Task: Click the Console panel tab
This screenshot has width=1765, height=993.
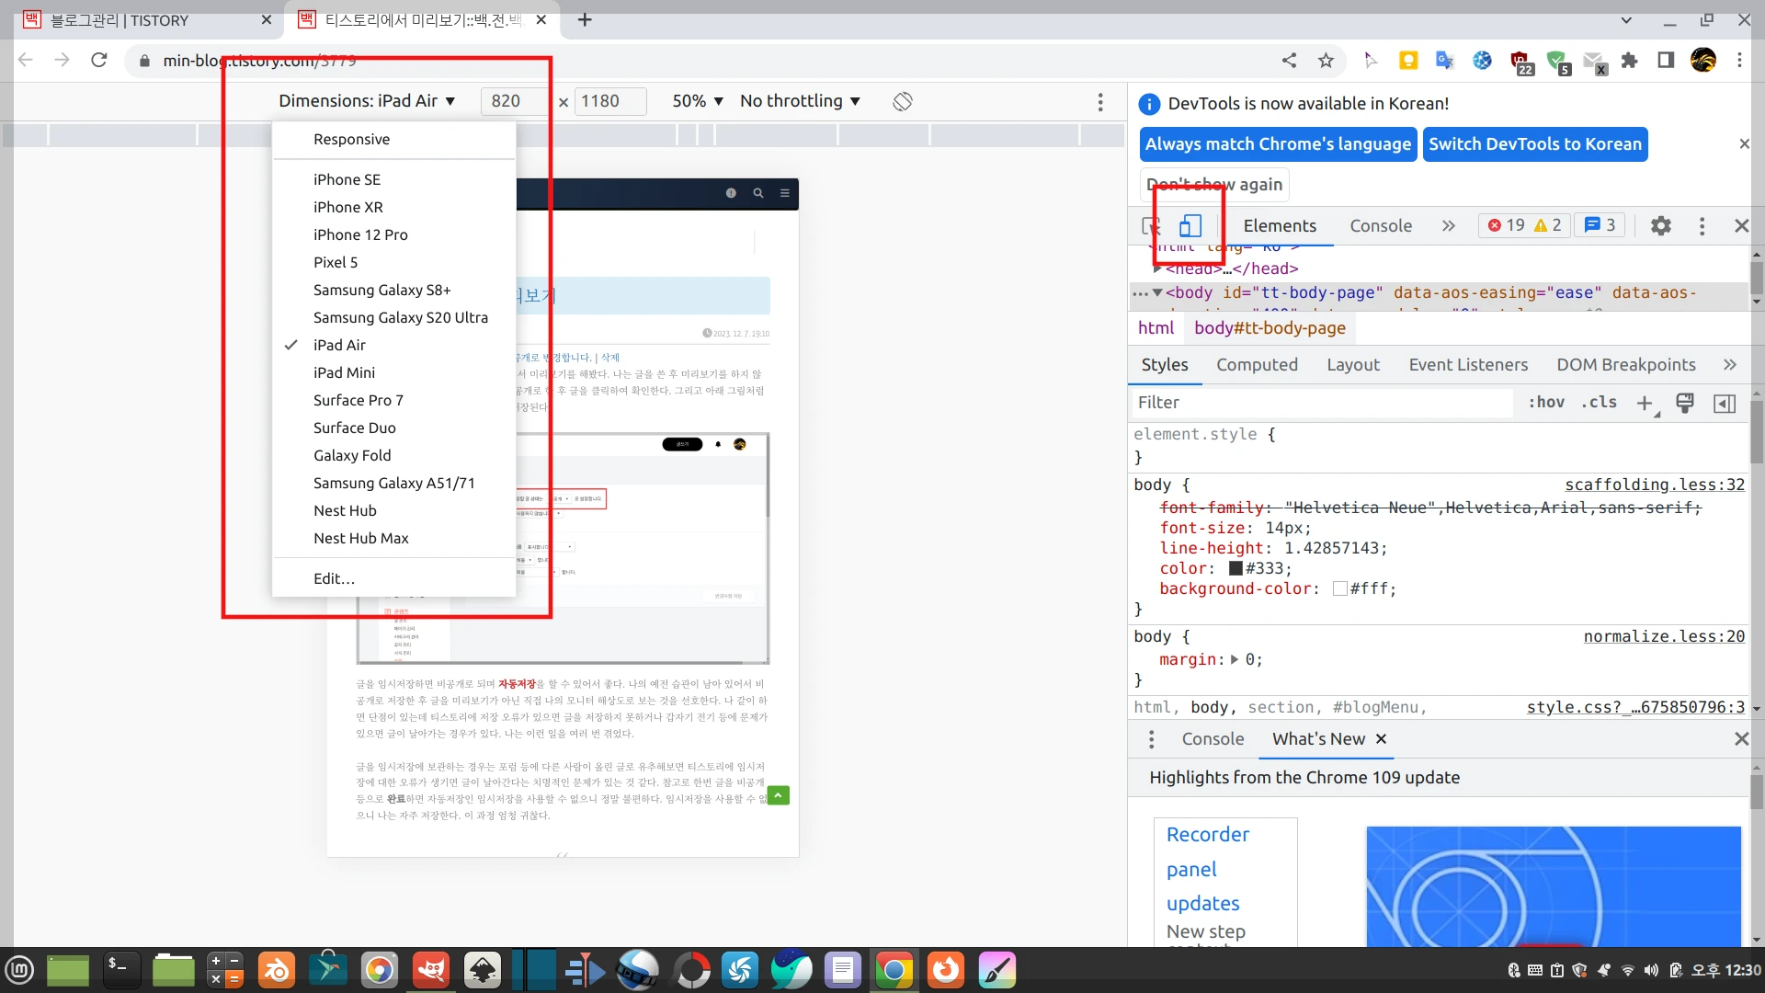Action: [x=1381, y=225]
